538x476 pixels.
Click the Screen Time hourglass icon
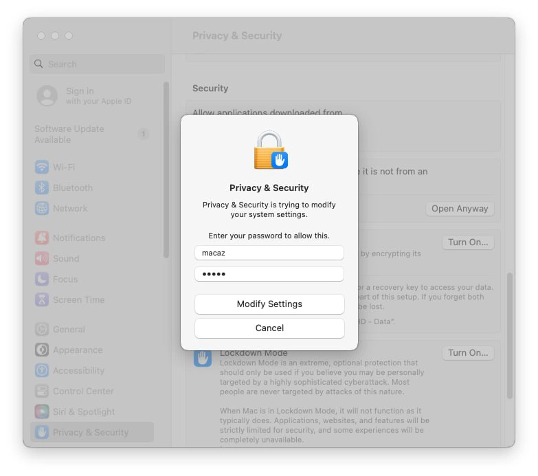pos(42,299)
